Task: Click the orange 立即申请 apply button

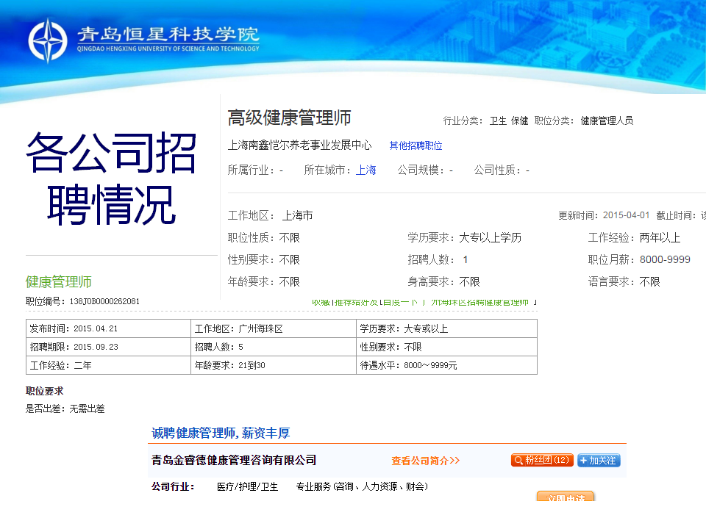Action: tap(565, 497)
